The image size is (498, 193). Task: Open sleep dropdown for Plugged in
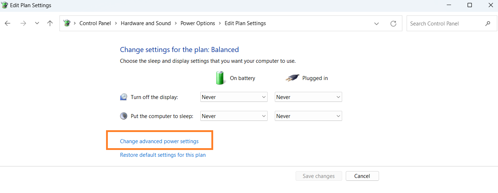pyautogui.click(x=308, y=116)
